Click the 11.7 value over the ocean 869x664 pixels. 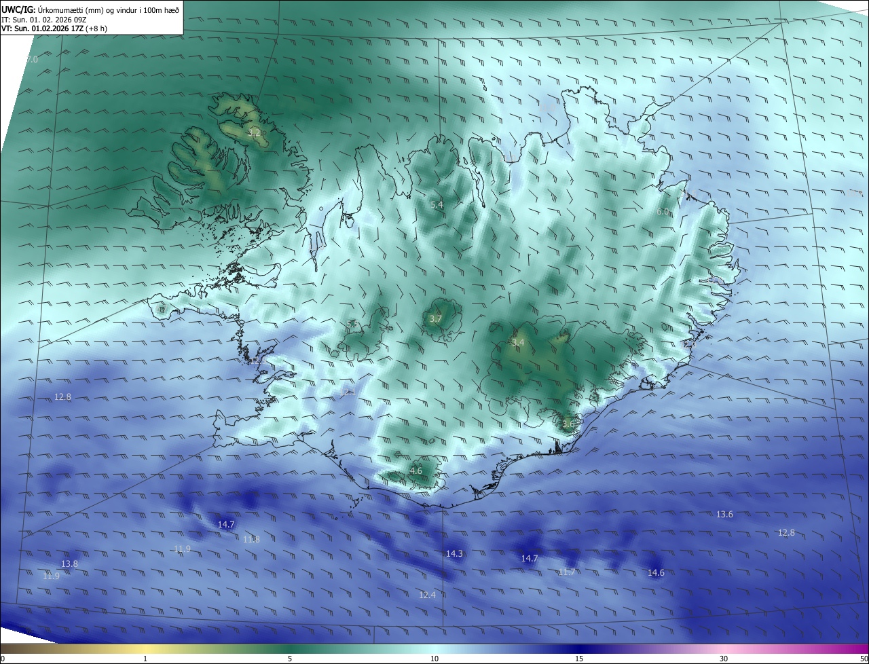(567, 572)
